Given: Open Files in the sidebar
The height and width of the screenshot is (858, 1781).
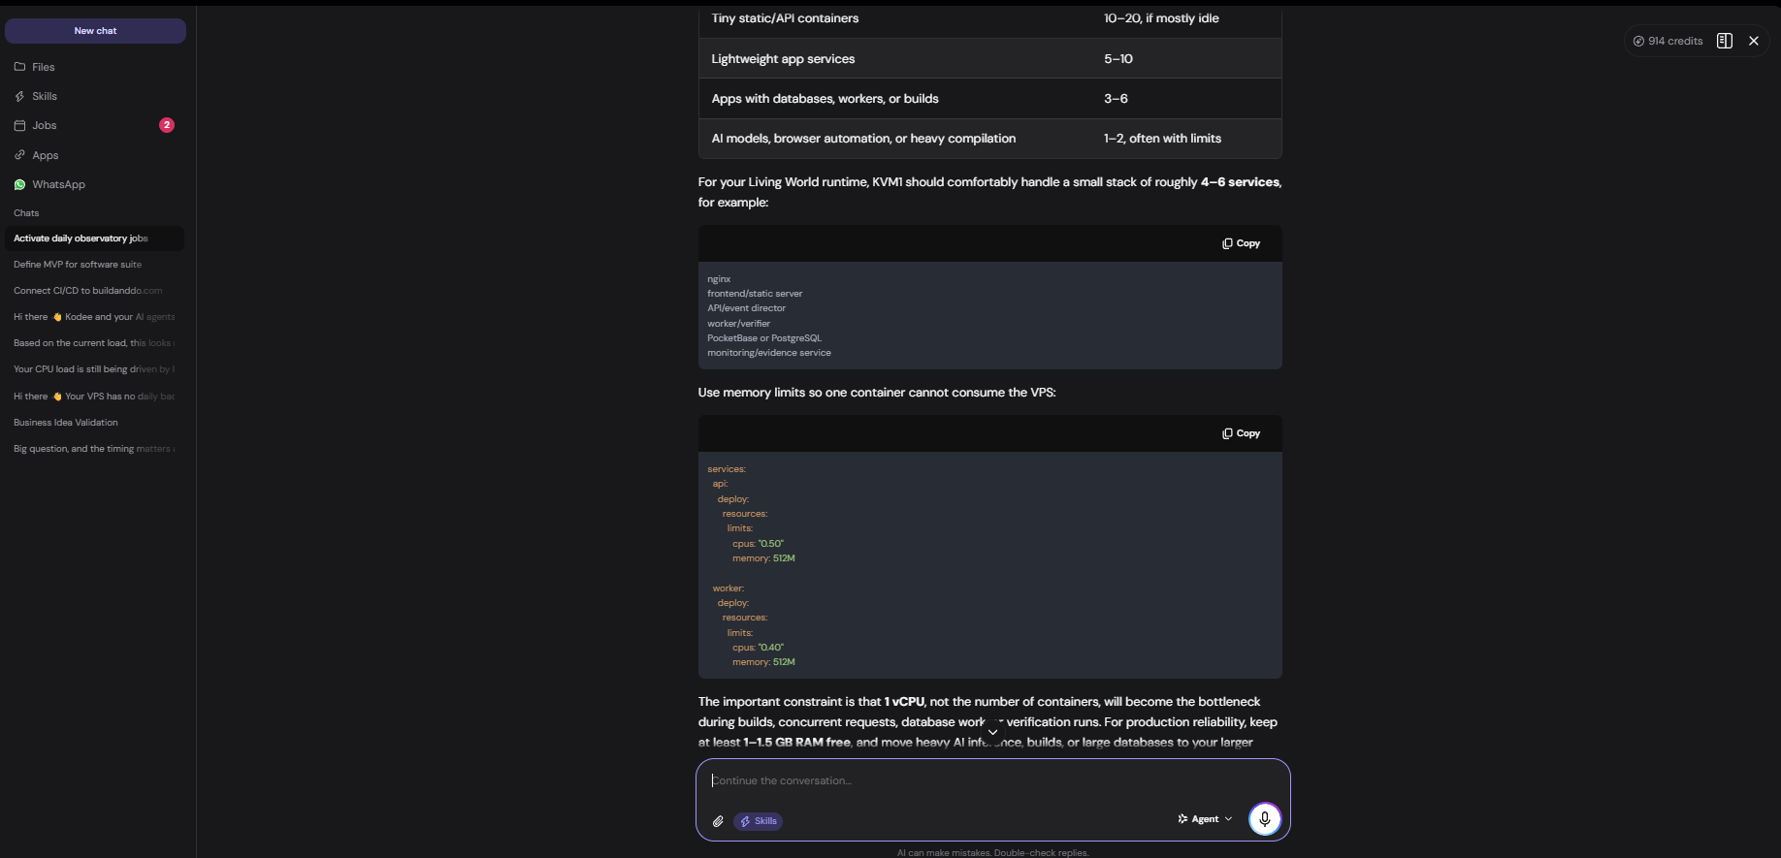Looking at the screenshot, I should click(43, 67).
